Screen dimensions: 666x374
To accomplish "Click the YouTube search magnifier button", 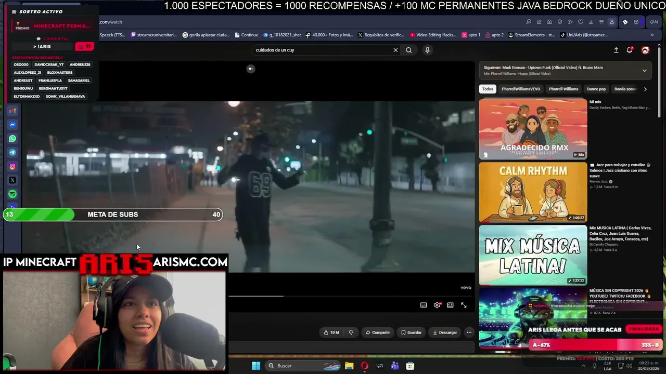I will (x=408, y=50).
